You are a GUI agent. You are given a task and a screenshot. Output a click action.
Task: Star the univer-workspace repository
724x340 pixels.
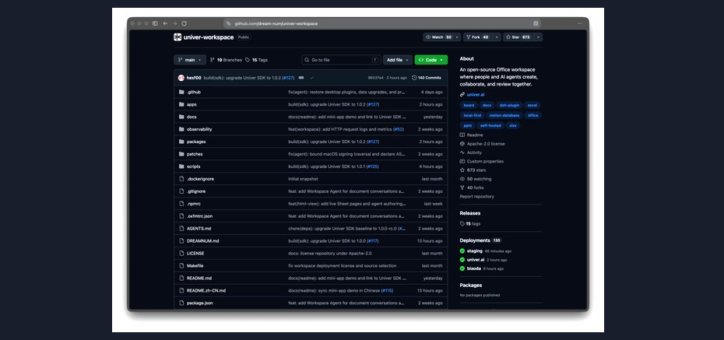pos(518,37)
